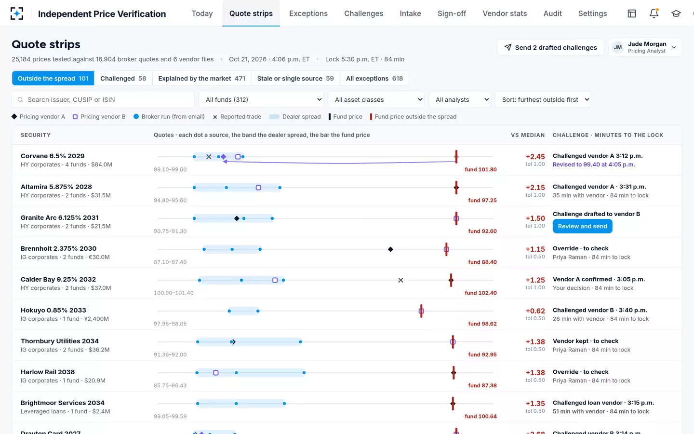Show All exceptions 618
Viewport: 694px width, 434px height.
click(374, 79)
